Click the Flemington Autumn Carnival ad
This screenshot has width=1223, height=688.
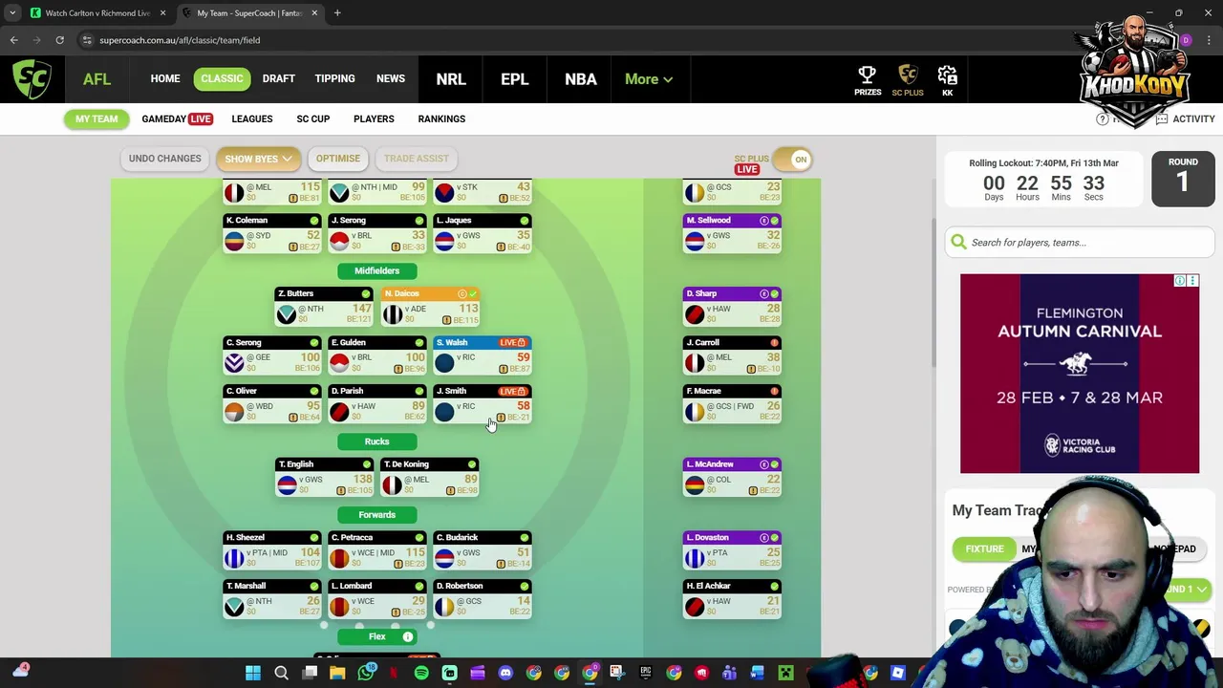pos(1080,374)
